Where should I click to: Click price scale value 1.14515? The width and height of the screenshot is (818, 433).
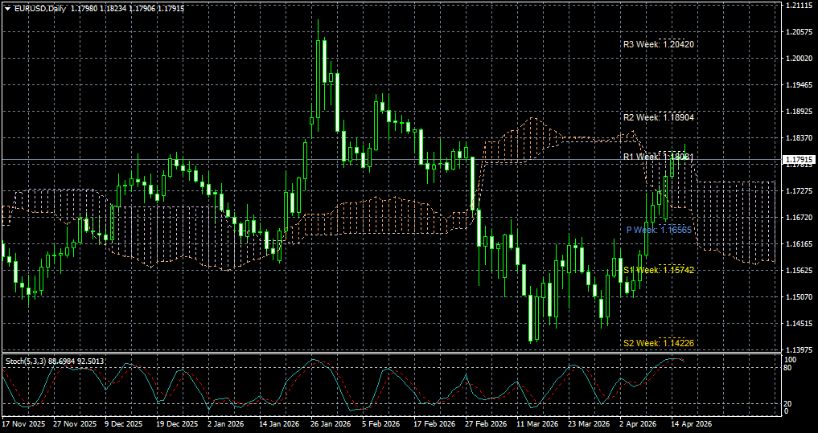(798, 324)
